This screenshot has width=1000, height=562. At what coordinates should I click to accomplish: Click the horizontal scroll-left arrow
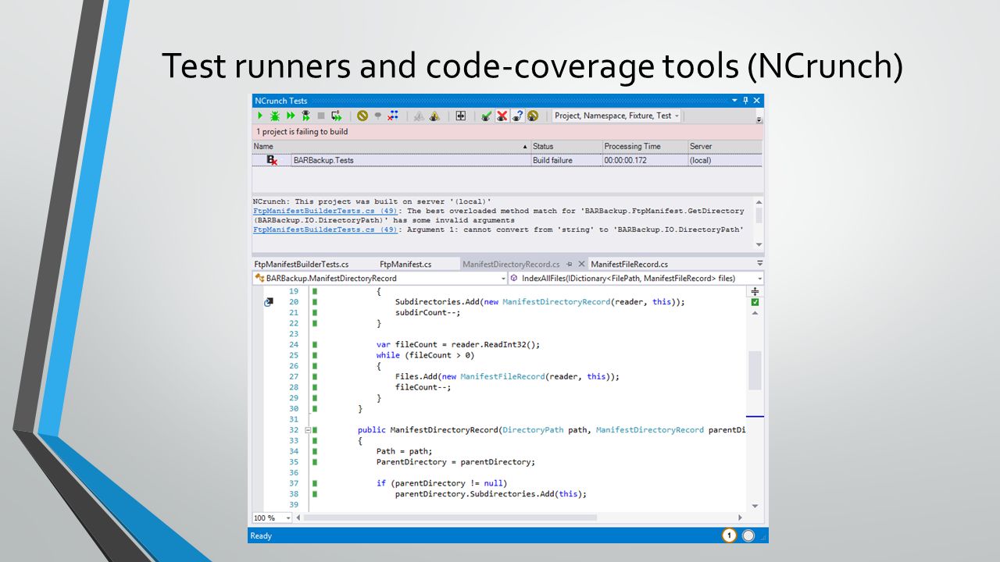(300, 518)
